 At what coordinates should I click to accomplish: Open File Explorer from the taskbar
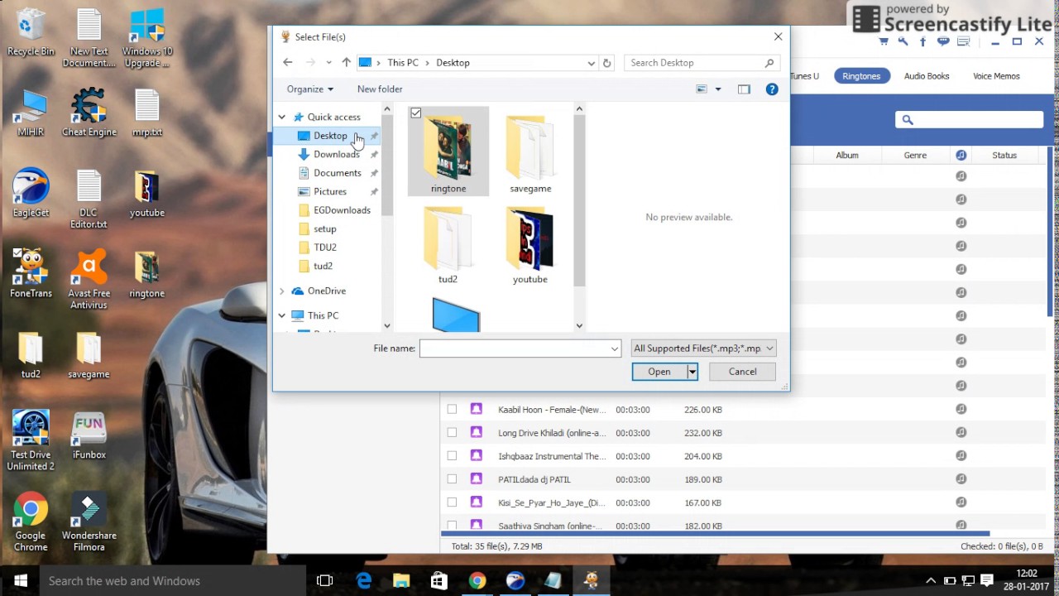401,580
